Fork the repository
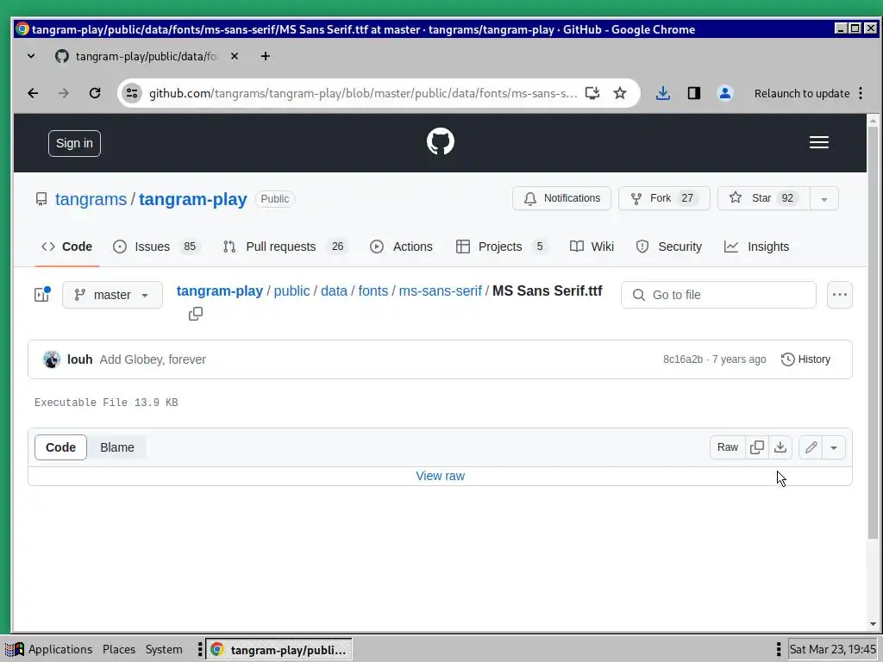The height and width of the screenshot is (662, 883). pyautogui.click(x=664, y=198)
